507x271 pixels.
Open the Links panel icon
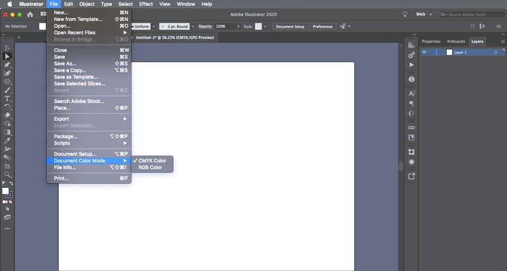click(x=411, y=127)
